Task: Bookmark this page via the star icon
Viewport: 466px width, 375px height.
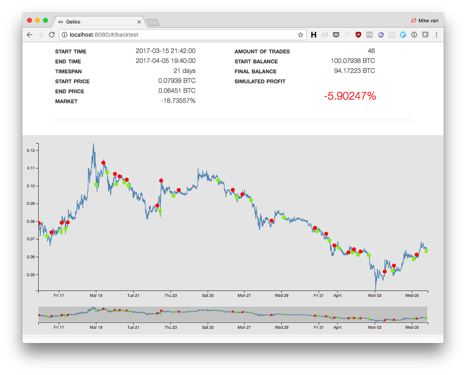Action: 300,35
